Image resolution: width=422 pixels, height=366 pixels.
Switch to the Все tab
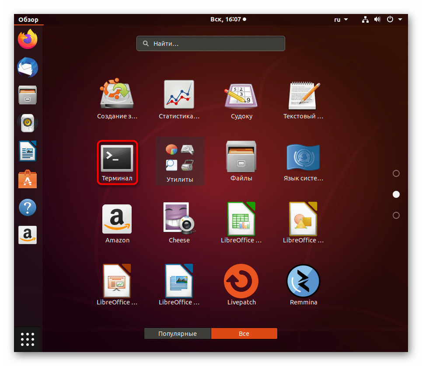coord(244,334)
